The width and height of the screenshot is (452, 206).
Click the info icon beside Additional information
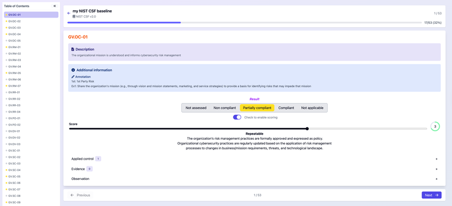point(73,70)
